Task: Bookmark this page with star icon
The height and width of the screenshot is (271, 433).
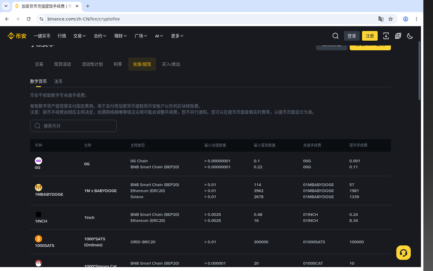Action: [391, 19]
